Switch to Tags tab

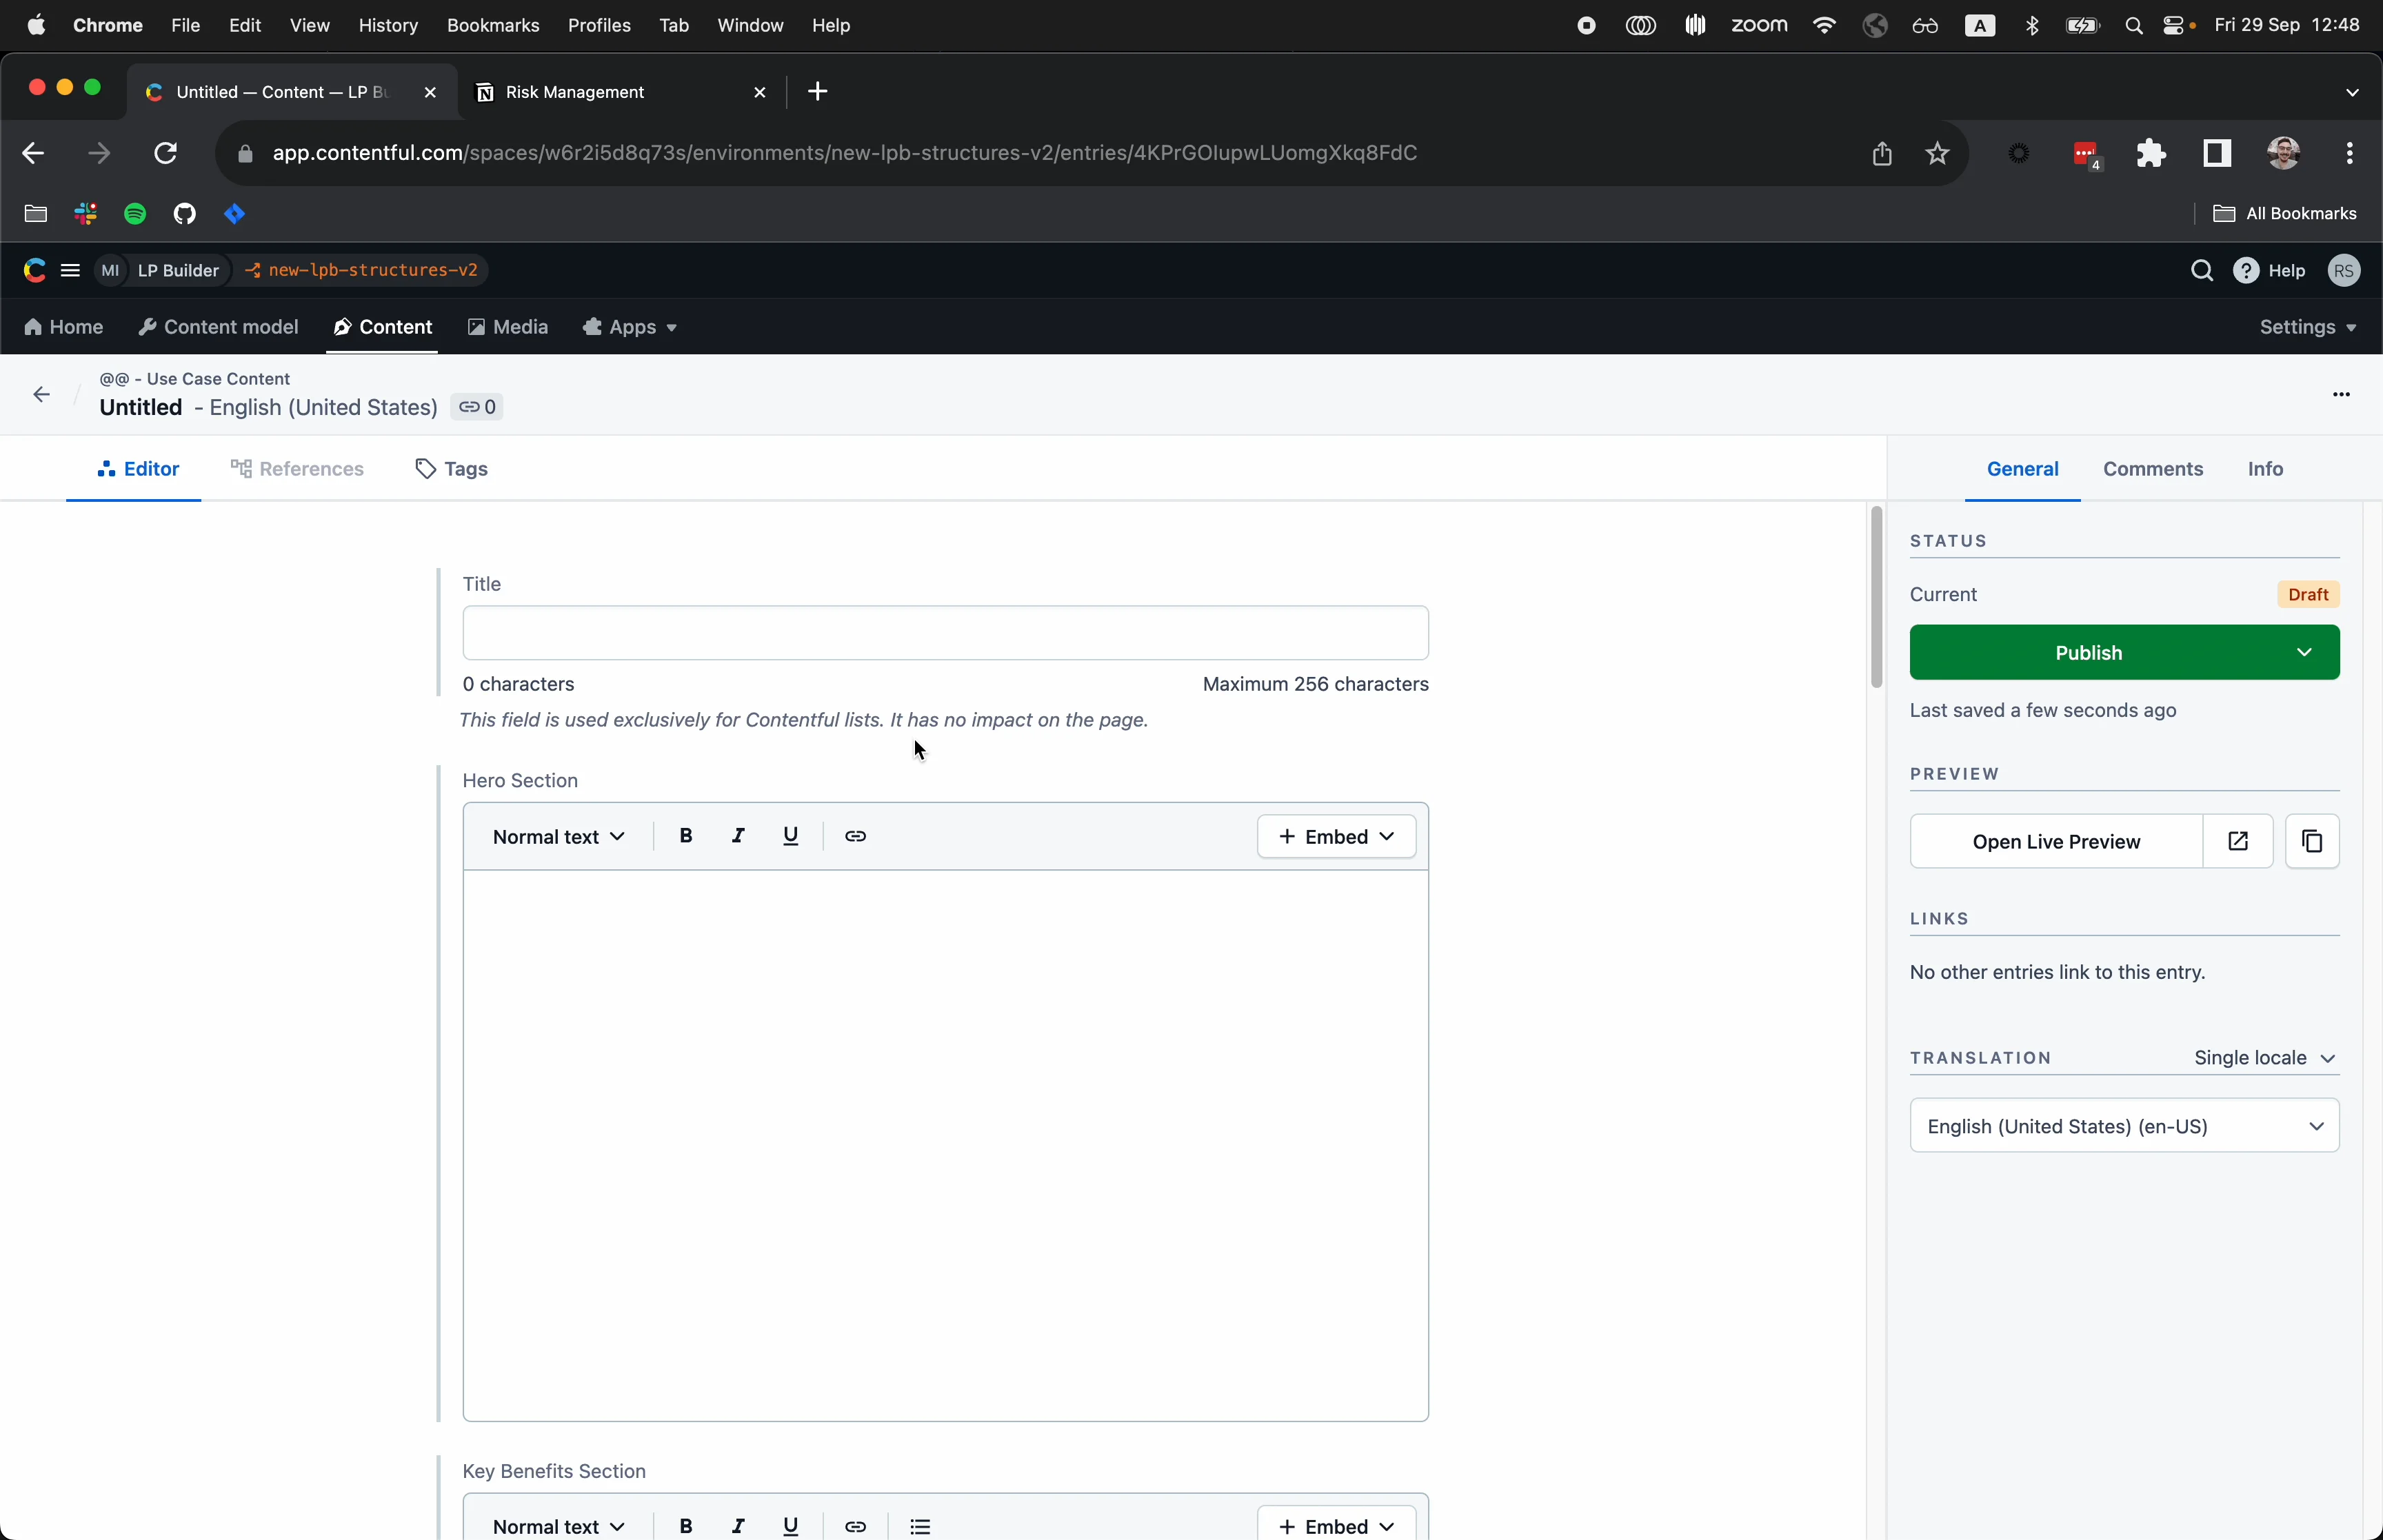[452, 469]
